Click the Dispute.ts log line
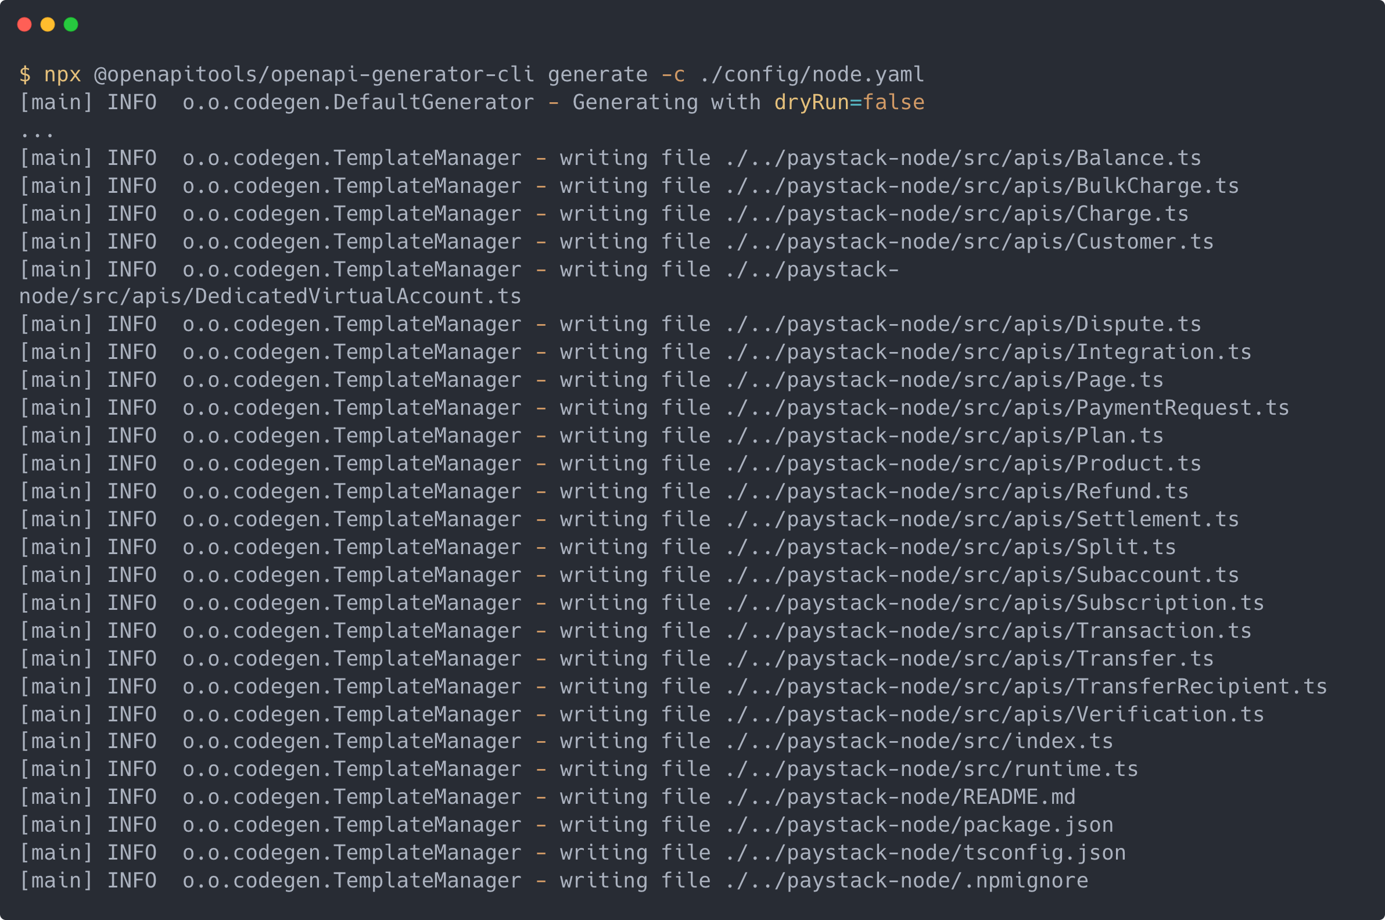 click(611, 325)
